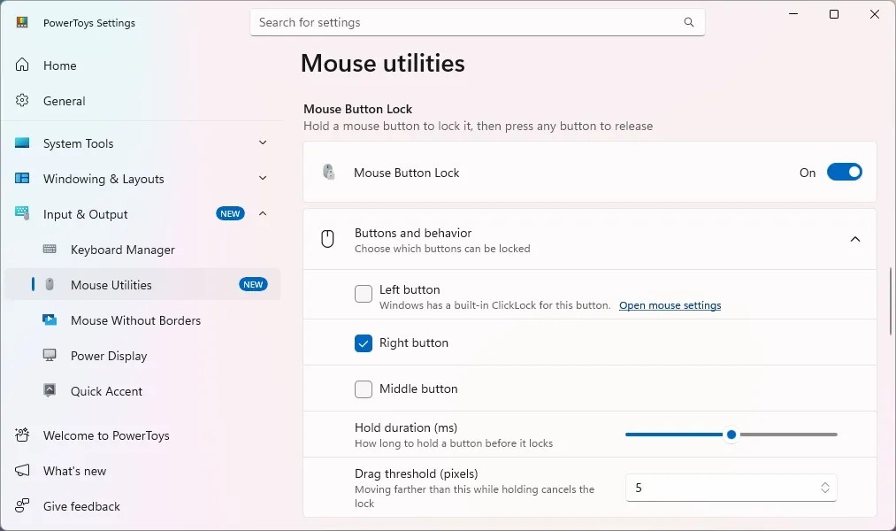Collapse the Buttons and behavior group
Viewport: 896px width, 531px height.
click(x=854, y=239)
